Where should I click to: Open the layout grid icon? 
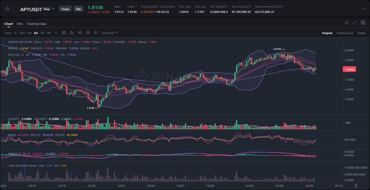[363, 22]
